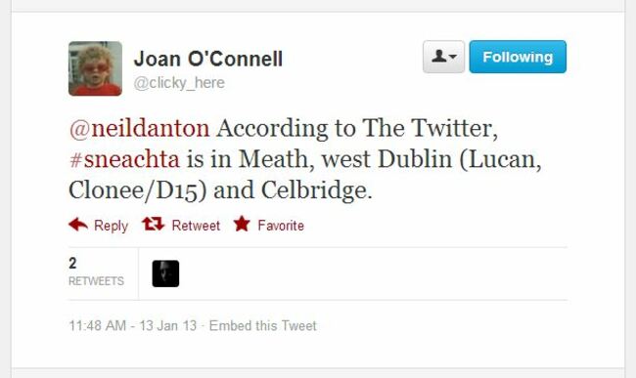Viewport: 636px width, 378px height.
Task: Toggle the Following button
Action: click(518, 57)
